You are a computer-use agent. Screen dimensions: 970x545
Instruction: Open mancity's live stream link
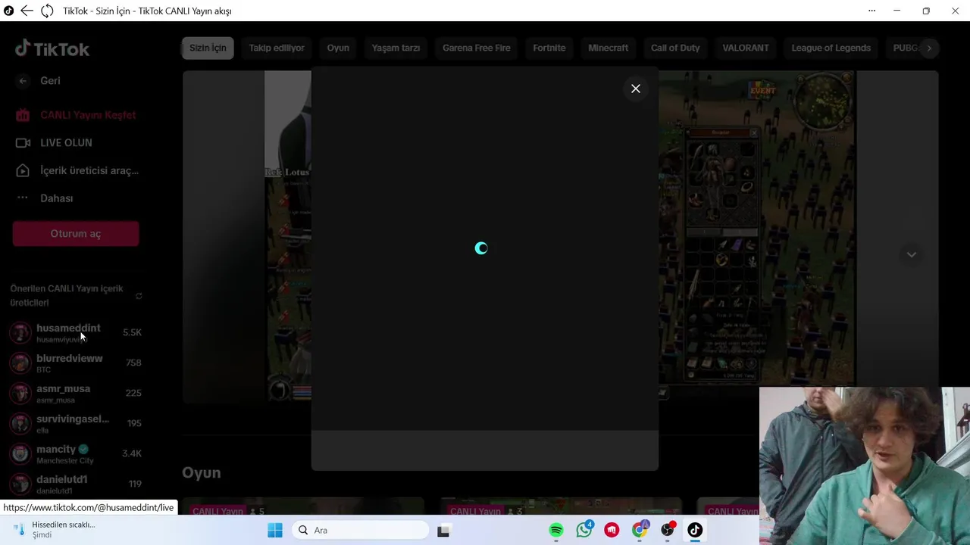pos(76,453)
